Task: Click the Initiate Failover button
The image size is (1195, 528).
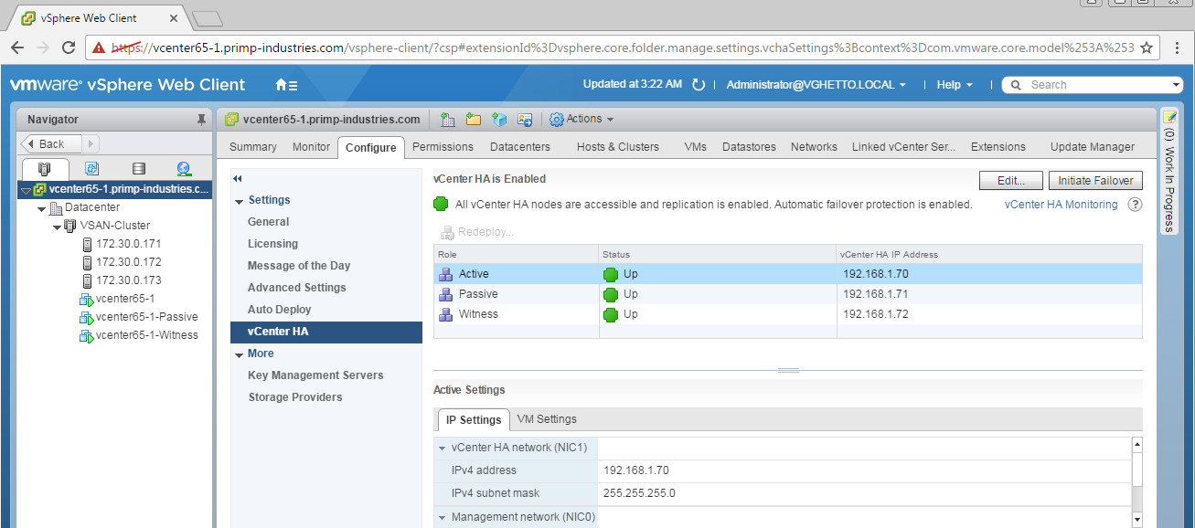Action: click(1094, 181)
